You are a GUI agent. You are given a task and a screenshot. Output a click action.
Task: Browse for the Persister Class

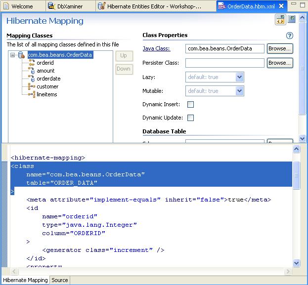pyautogui.click(x=280, y=63)
